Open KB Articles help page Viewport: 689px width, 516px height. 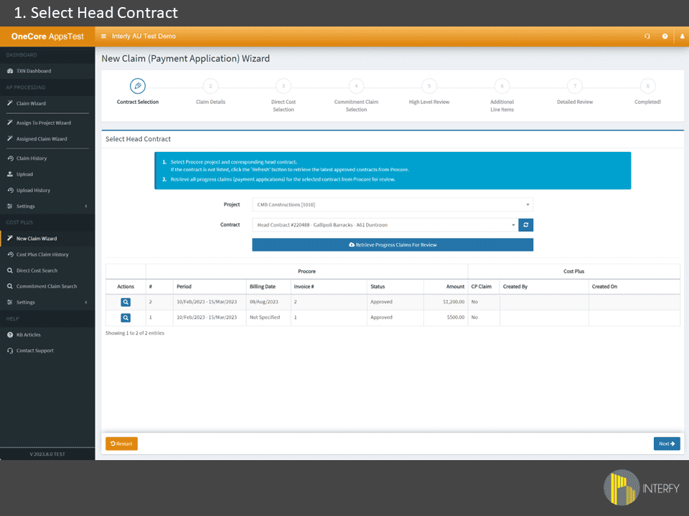(x=29, y=335)
